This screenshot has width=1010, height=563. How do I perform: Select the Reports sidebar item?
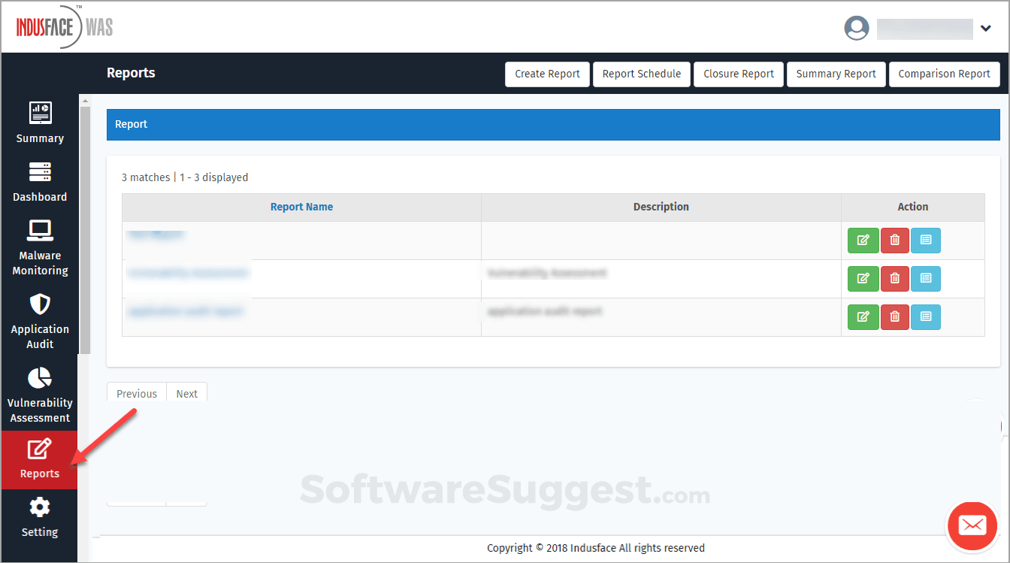point(39,459)
